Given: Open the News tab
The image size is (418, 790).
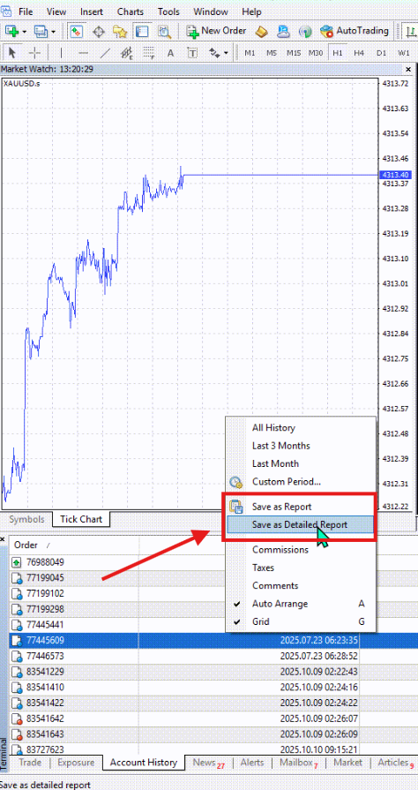Looking at the screenshot, I should pyautogui.click(x=208, y=763).
